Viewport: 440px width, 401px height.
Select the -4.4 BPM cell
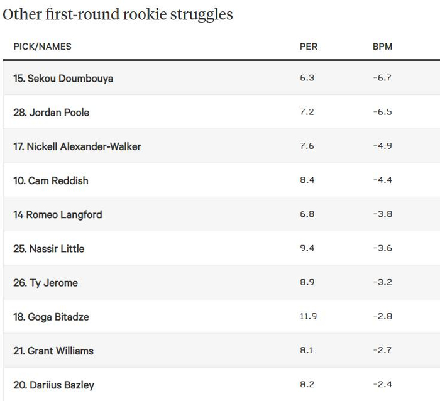click(382, 180)
